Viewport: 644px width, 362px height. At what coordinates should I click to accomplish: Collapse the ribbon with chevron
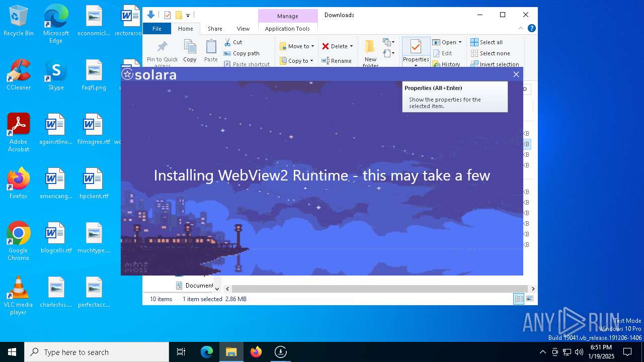521,29
